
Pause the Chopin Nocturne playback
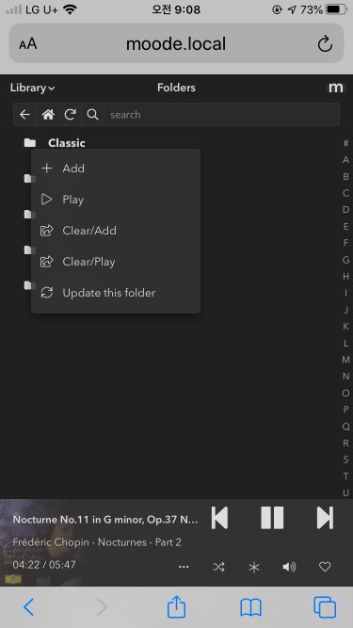(x=272, y=518)
